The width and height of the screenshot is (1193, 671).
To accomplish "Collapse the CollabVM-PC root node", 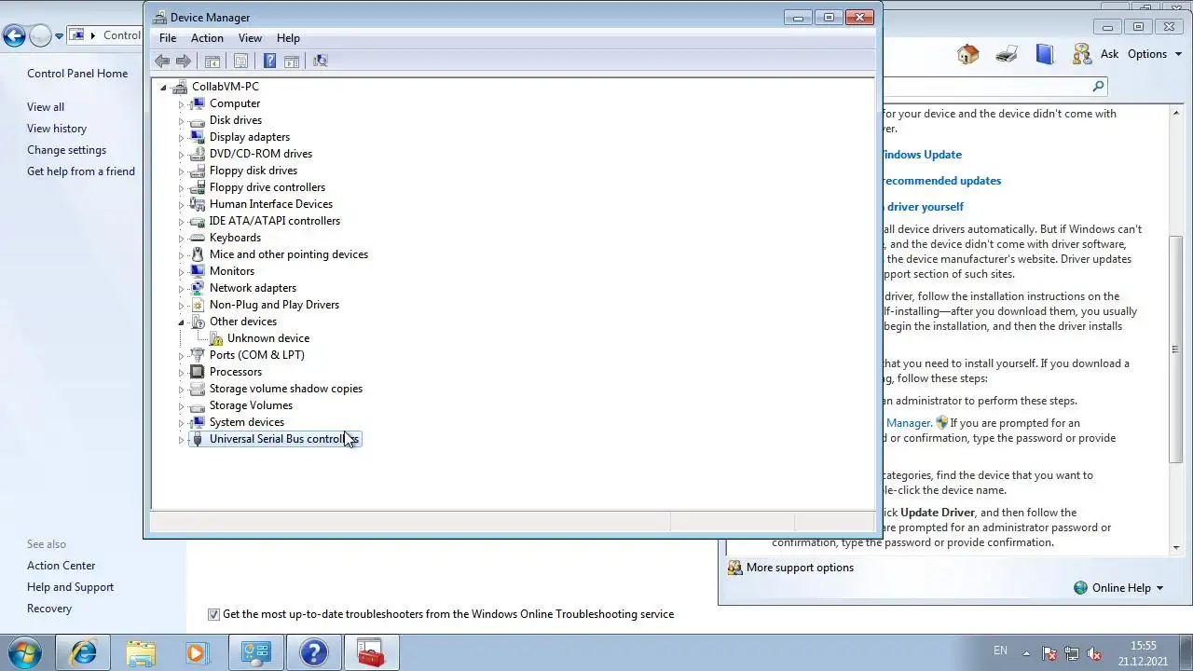I will (x=164, y=88).
